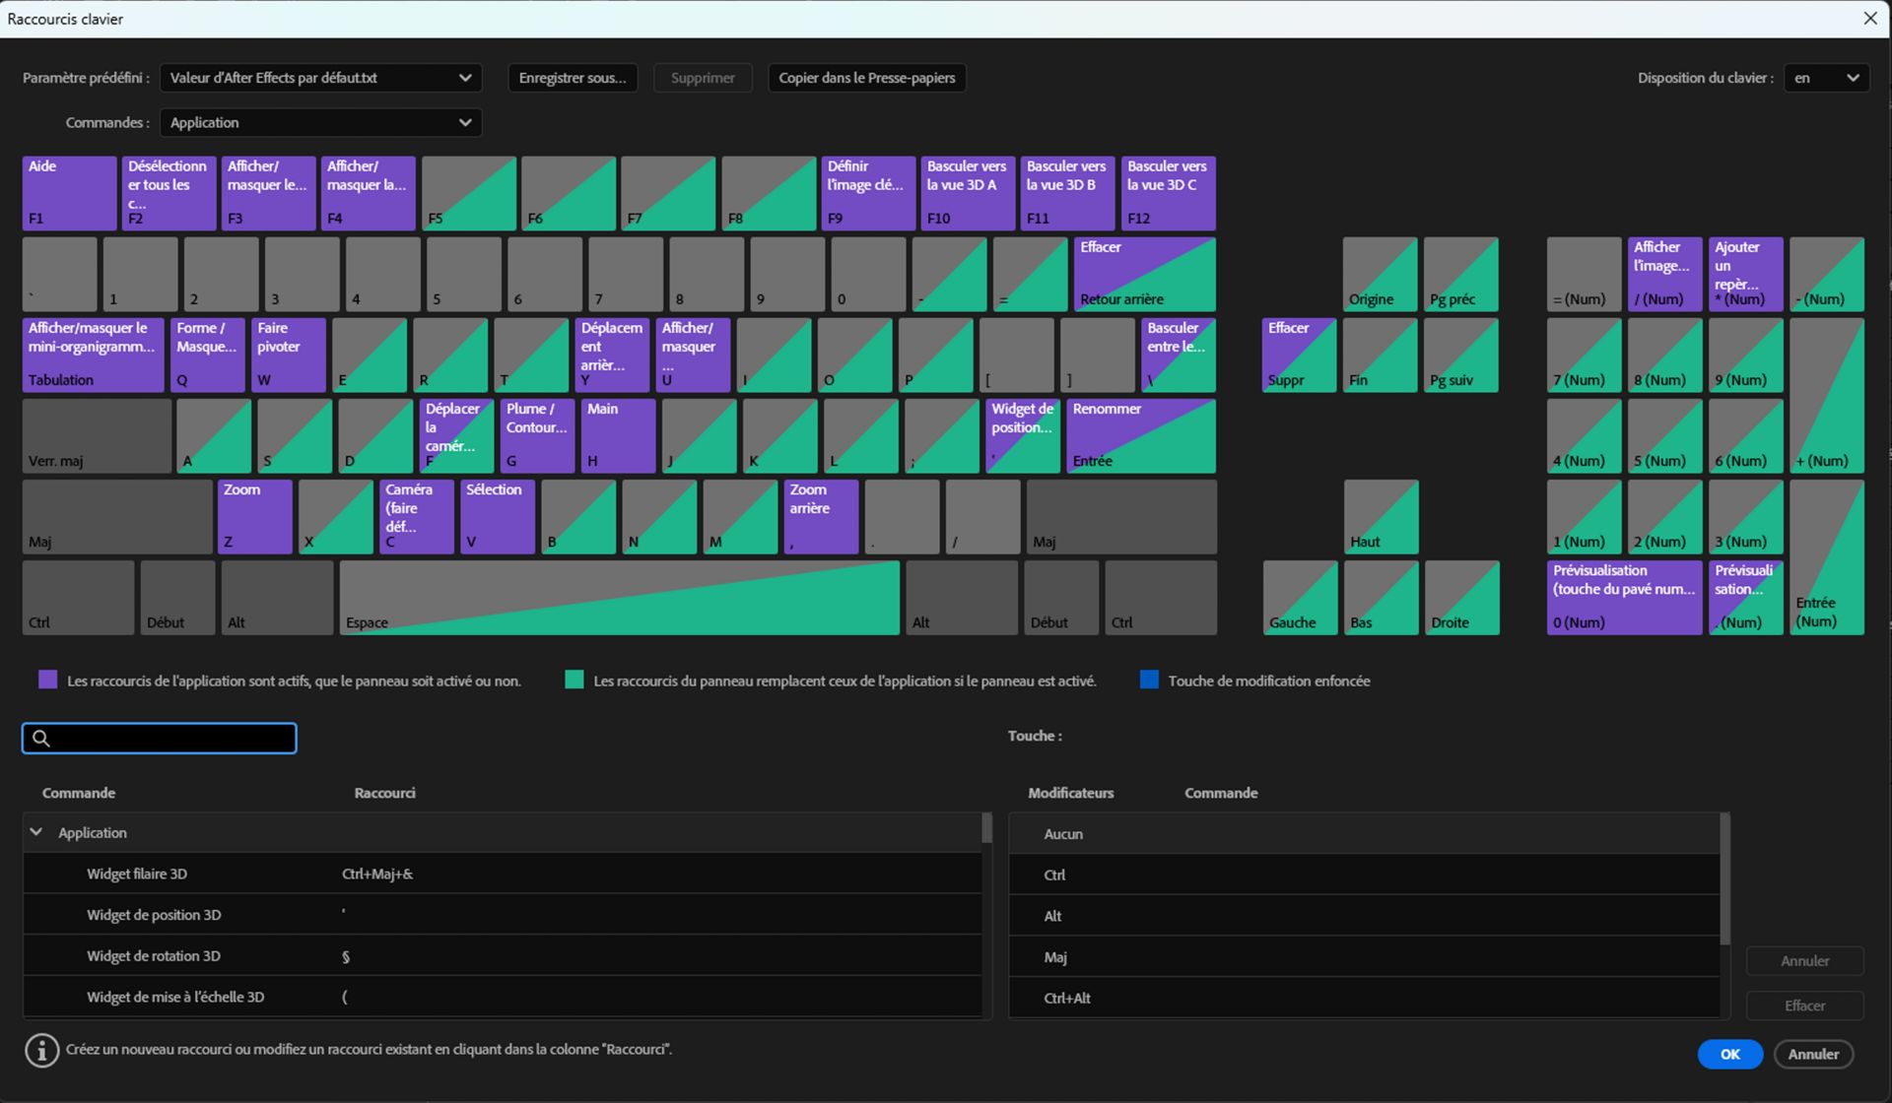
Task: Click the Plume / Contour (G) key
Action: 536,435
